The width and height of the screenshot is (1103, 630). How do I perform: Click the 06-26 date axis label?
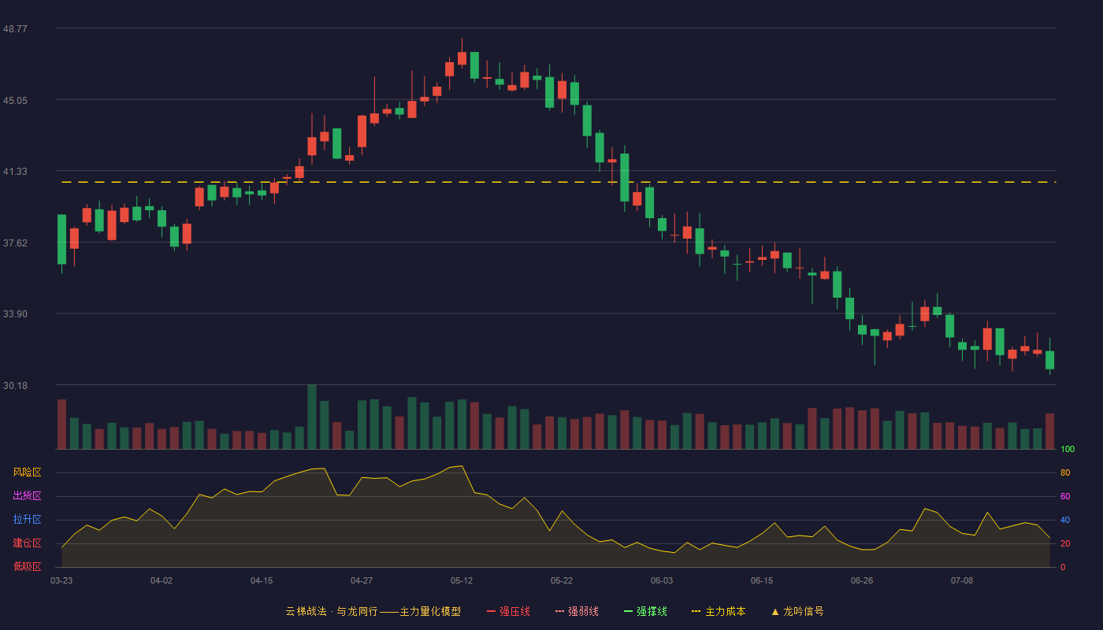pyautogui.click(x=862, y=580)
